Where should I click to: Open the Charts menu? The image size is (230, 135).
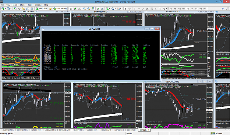pos(22,5)
